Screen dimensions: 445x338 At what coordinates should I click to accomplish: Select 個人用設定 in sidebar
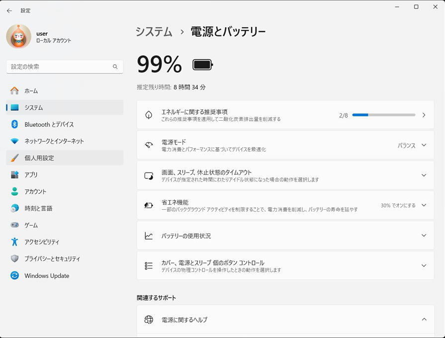pos(39,158)
